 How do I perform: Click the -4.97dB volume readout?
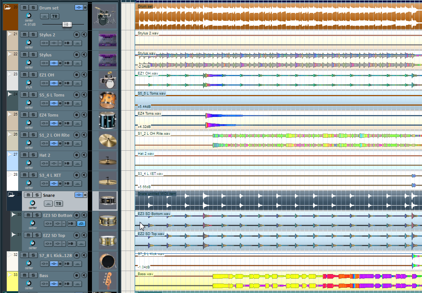tap(30, 25)
